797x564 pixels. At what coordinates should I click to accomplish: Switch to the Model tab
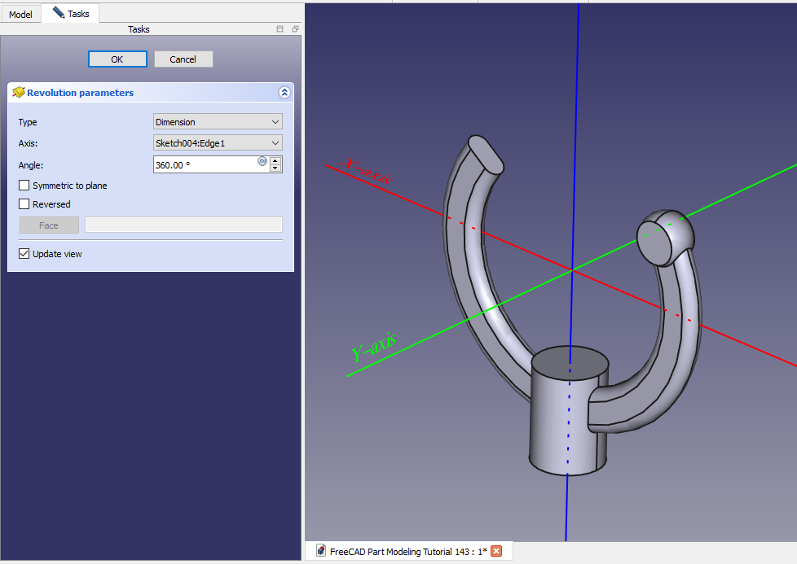tap(20, 14)
